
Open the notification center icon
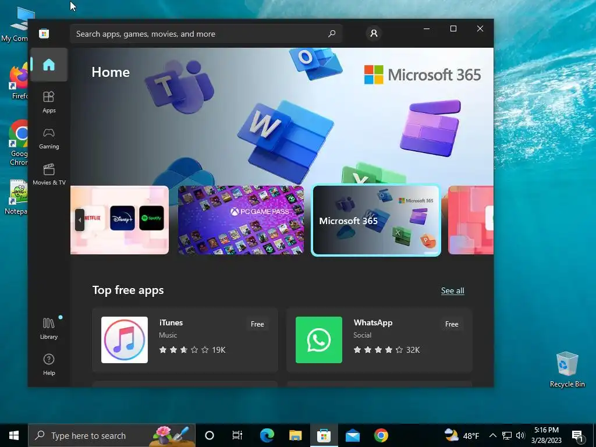(x=577, y=435)
